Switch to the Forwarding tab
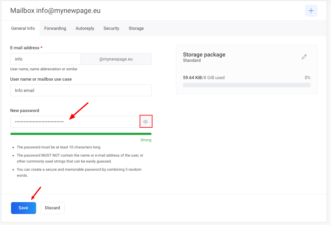 [x=55, y=28]
